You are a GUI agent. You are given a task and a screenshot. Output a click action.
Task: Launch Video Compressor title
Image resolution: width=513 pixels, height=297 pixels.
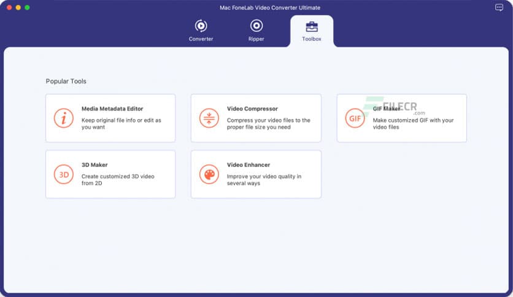pyautogui.click(x=252, y=109)
